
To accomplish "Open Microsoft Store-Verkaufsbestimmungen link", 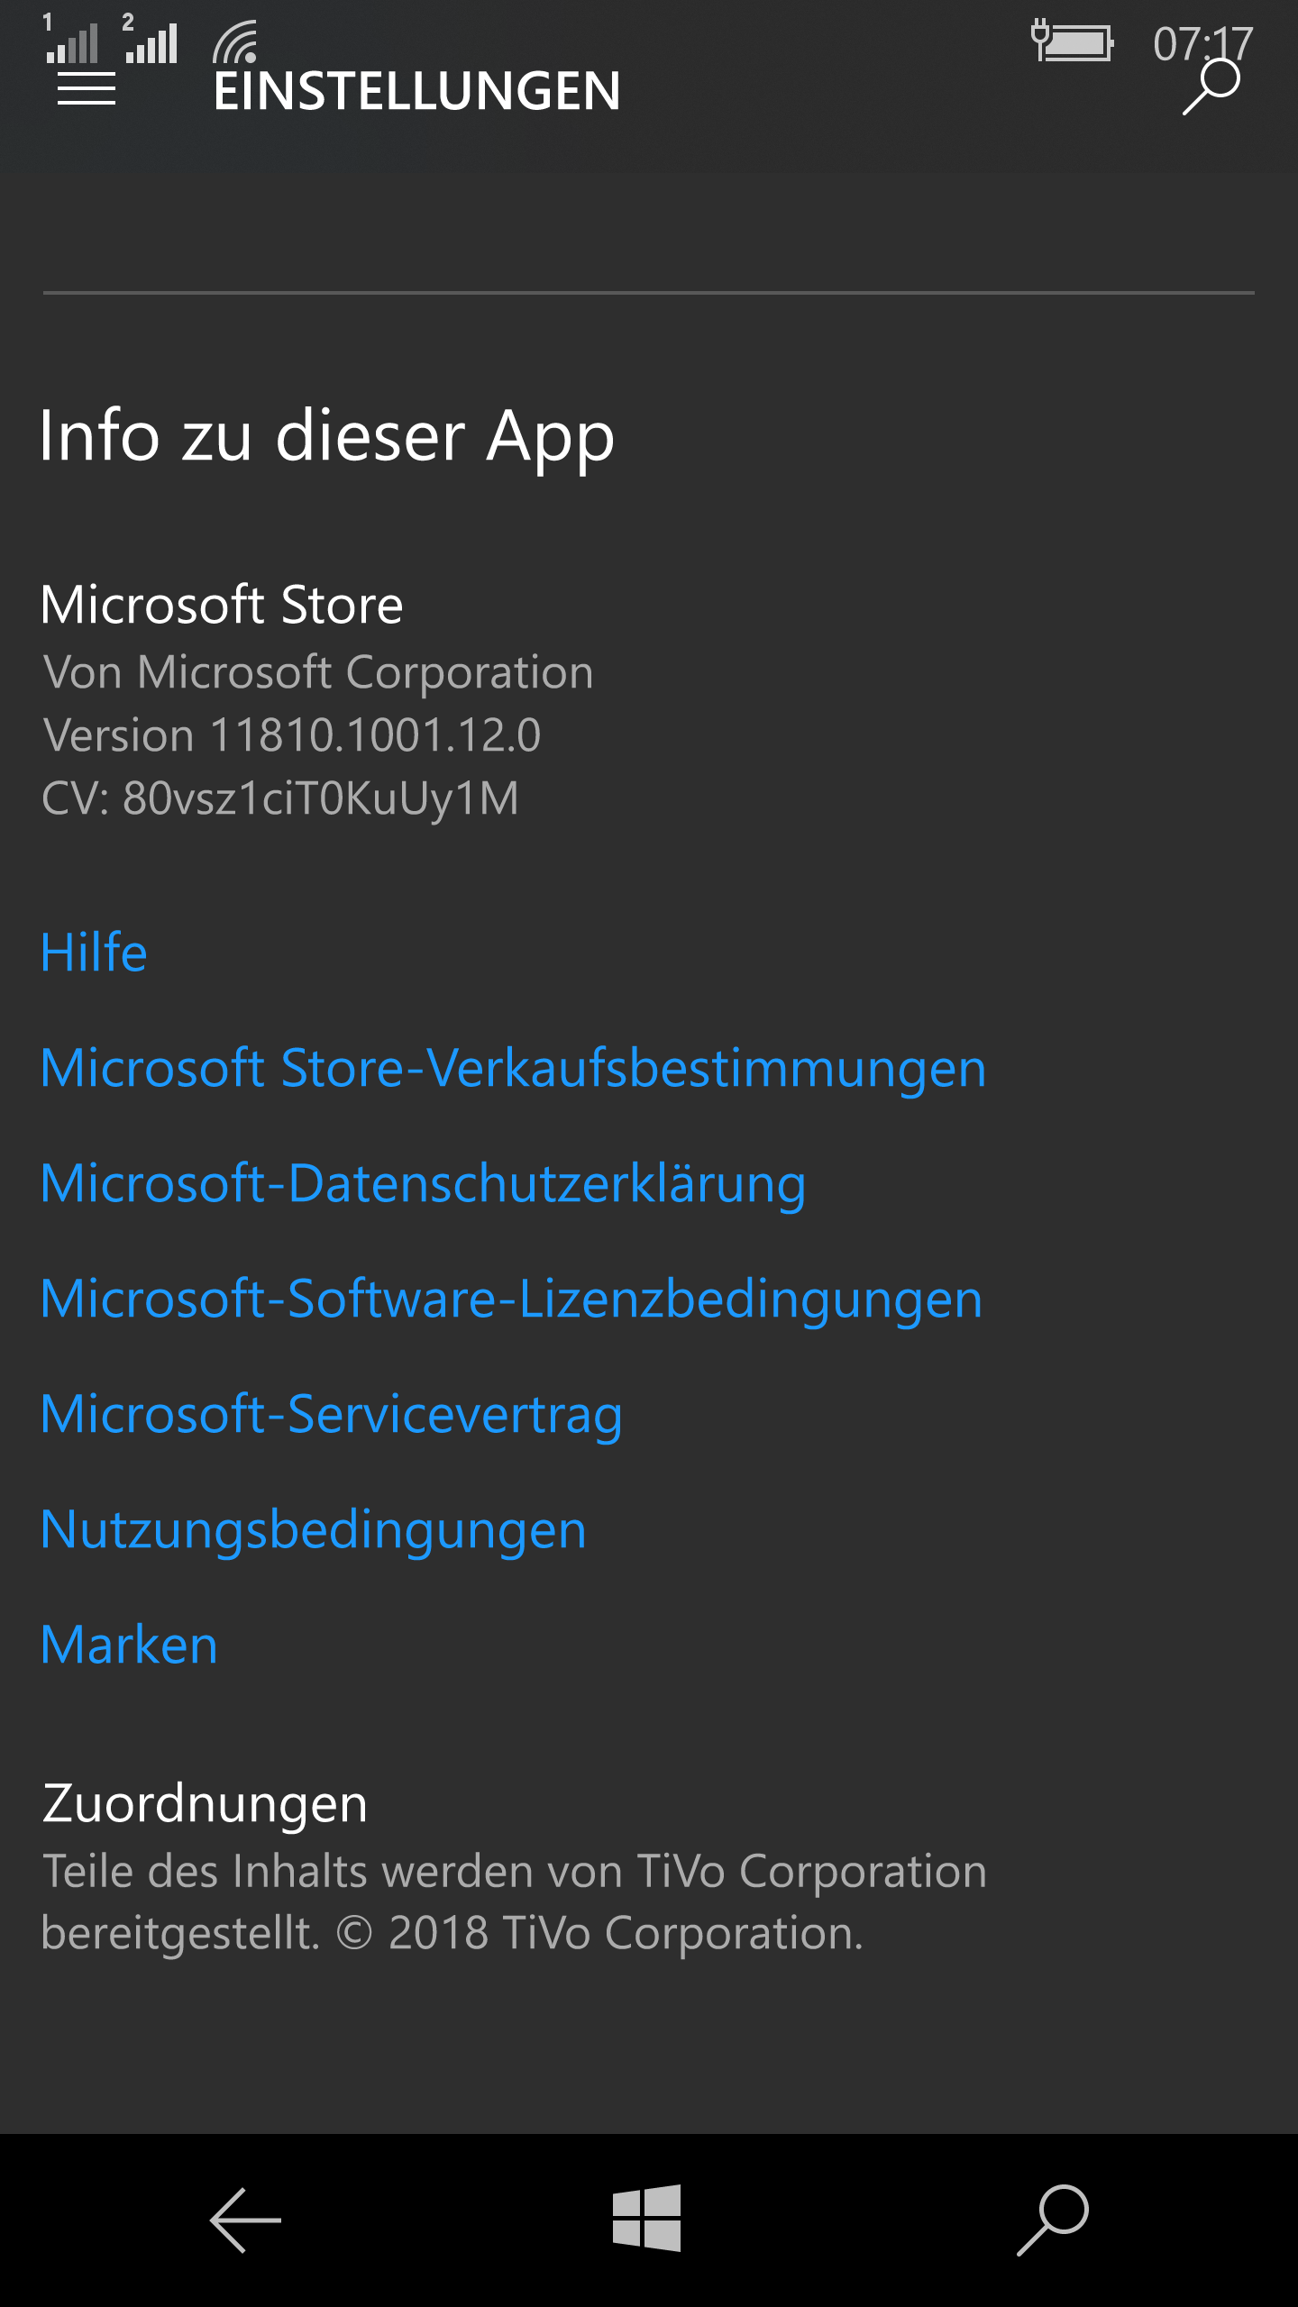I will (513, 1068).
